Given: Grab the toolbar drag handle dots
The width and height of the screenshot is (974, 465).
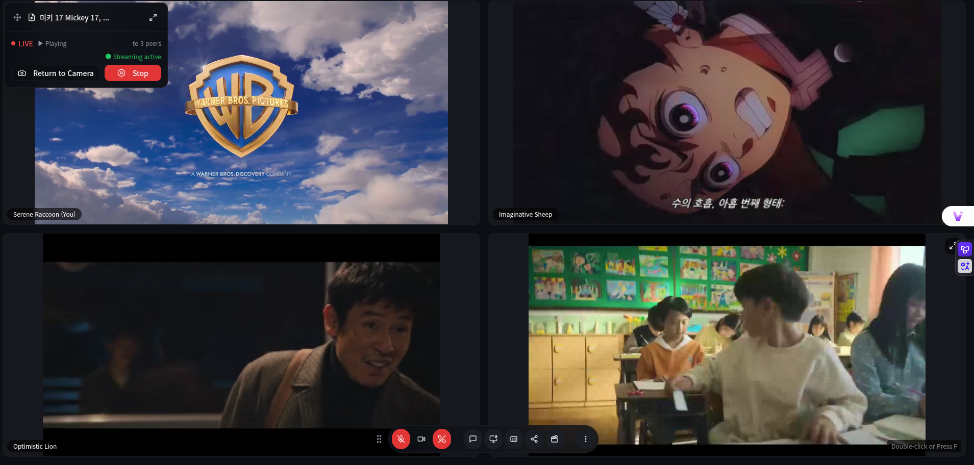Looking at the screenshot, I should pos(379,439).
